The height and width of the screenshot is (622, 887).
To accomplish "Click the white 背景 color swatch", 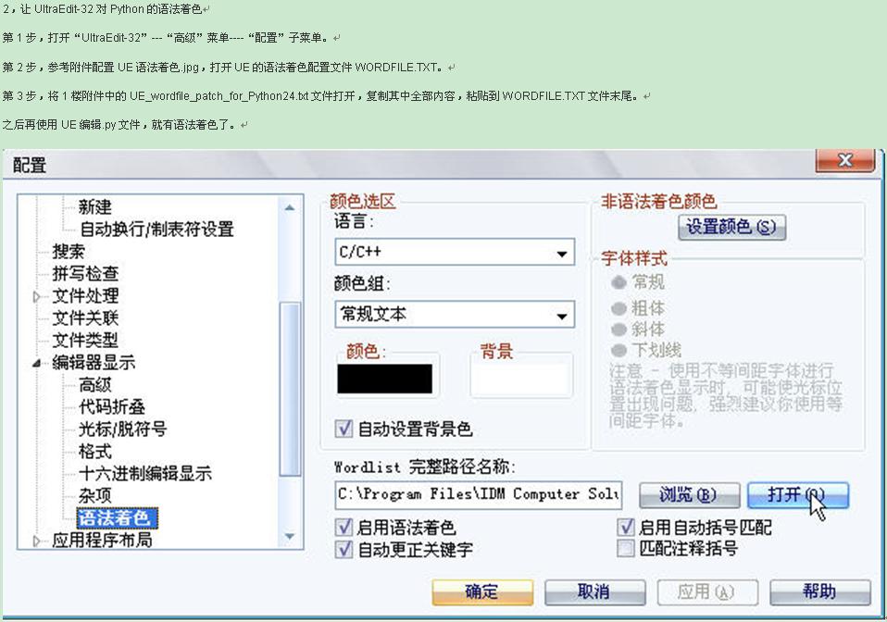I will pyautogui.click(x=520, y=379).
